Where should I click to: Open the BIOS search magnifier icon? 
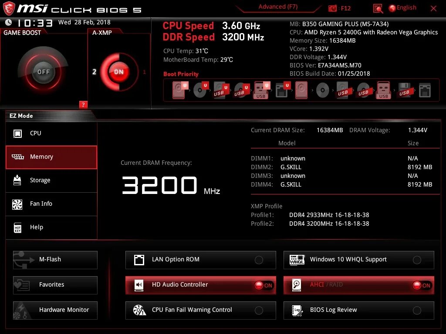coord(378,9)
